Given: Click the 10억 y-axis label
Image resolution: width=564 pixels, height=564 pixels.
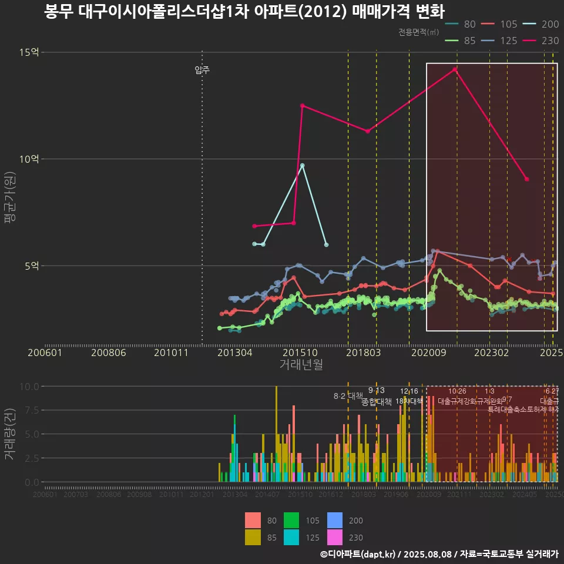Looking at the screenshot, I should point(29,159).
